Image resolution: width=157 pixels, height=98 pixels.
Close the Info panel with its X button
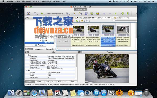tap(26, 52)
